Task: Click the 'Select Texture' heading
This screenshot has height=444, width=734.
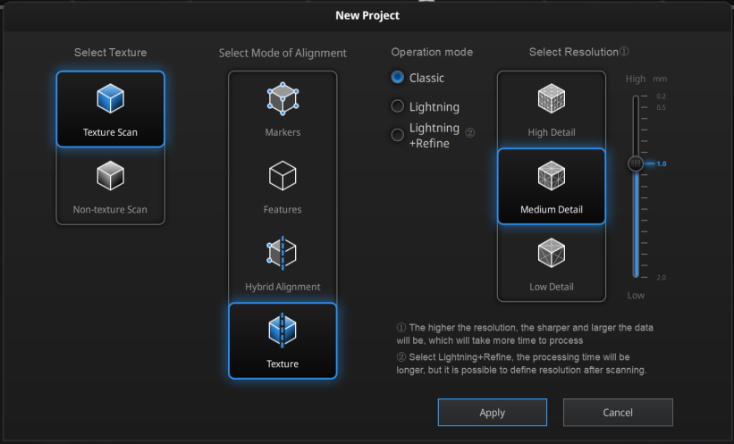Action: (x=111, y=53)
